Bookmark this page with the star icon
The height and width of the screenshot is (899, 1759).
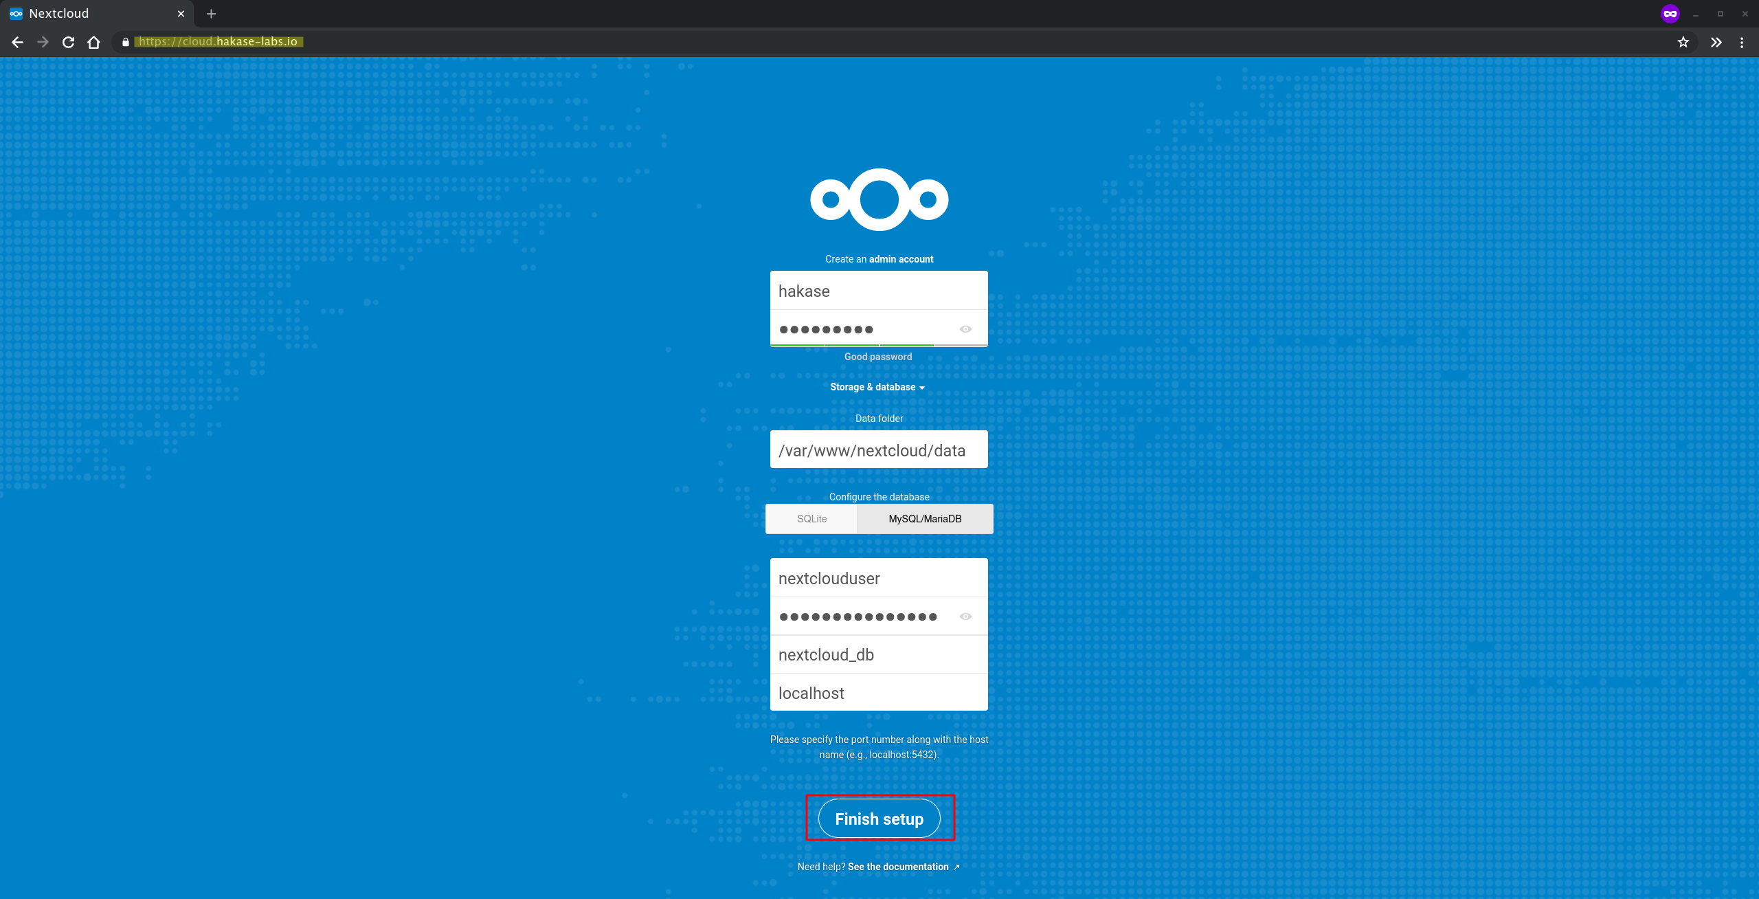[x=1683, y=42]
